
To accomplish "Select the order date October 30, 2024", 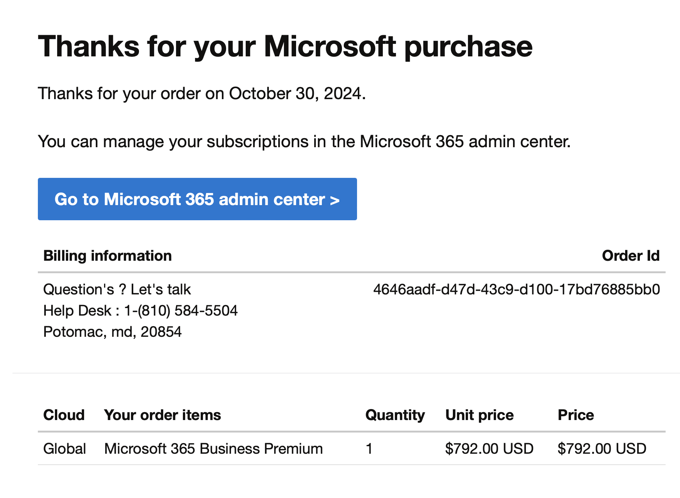I will (x=296, y=93).
